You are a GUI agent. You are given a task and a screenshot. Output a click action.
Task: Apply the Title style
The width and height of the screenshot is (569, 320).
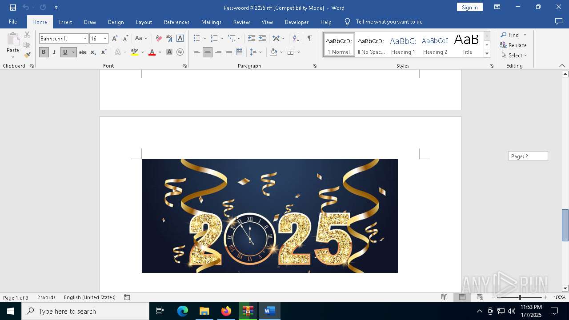point(467,45)
